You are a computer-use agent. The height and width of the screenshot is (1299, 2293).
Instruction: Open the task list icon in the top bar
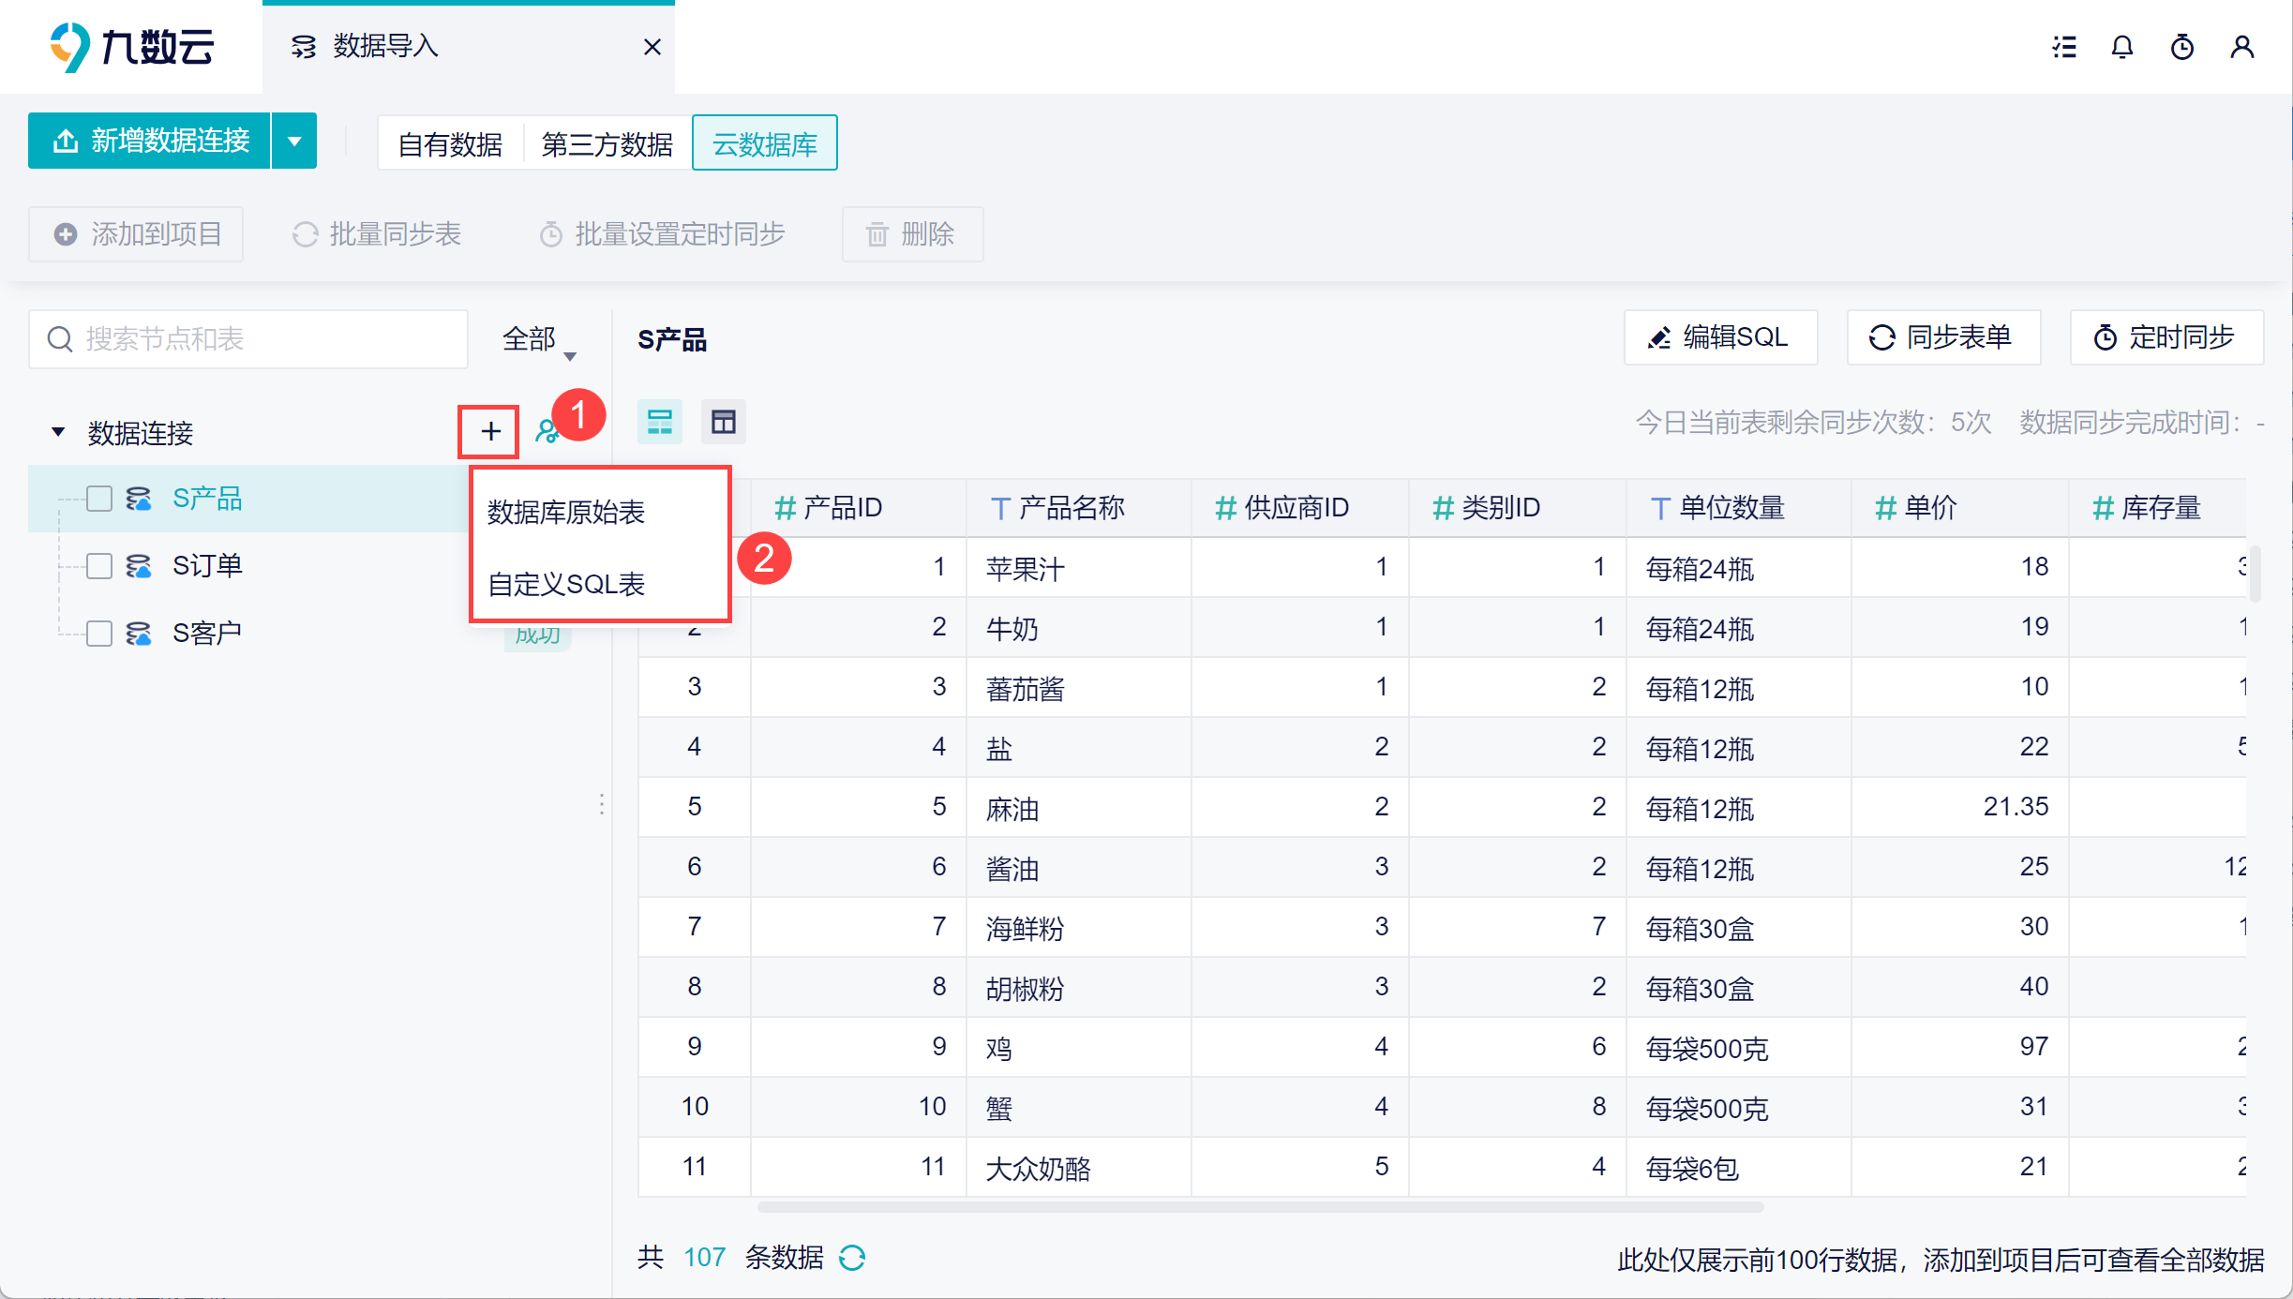2063,47
